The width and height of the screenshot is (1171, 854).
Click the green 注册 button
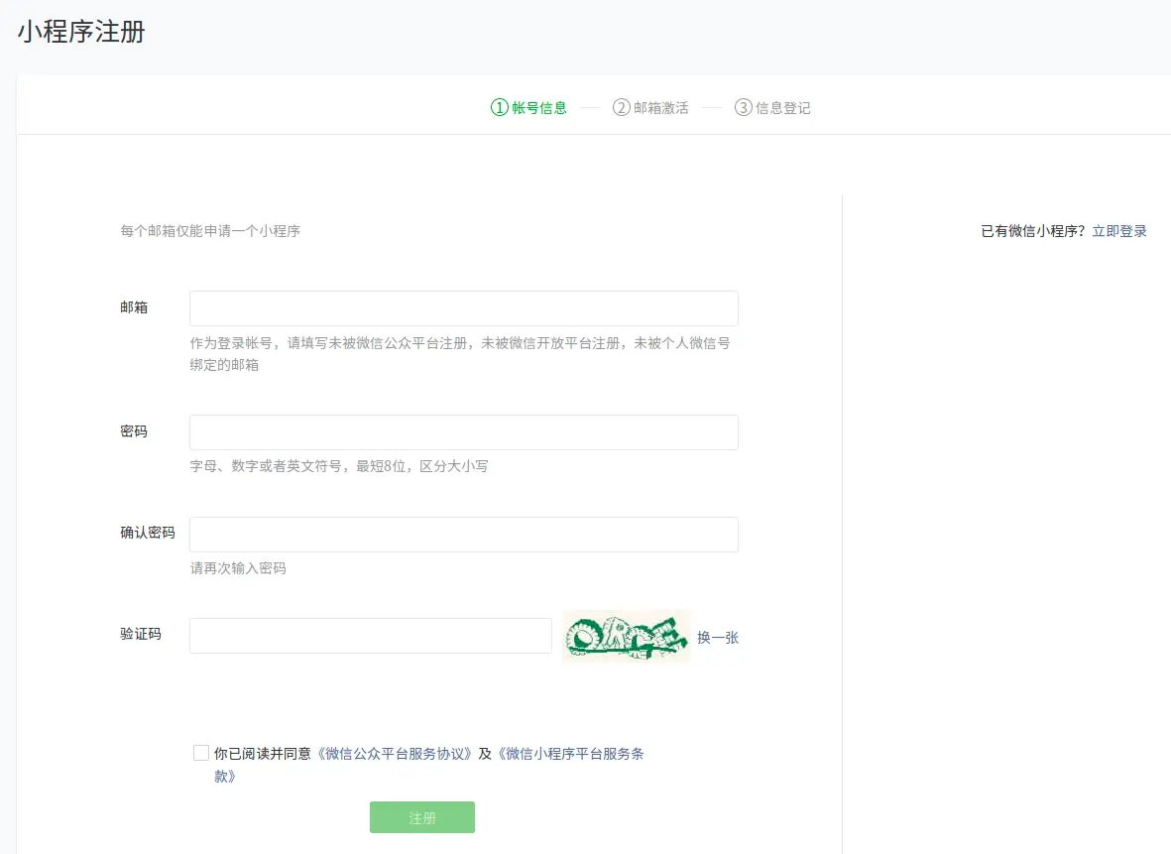[x=422, y=817]
